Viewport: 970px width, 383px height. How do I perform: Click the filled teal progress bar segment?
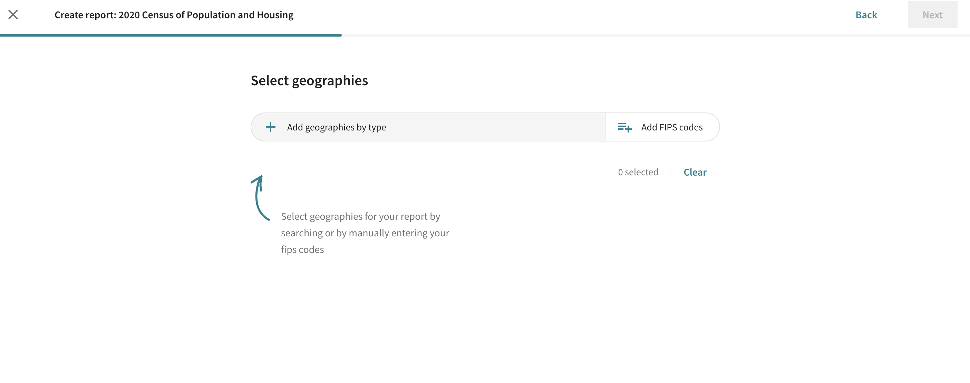(171, 35)
